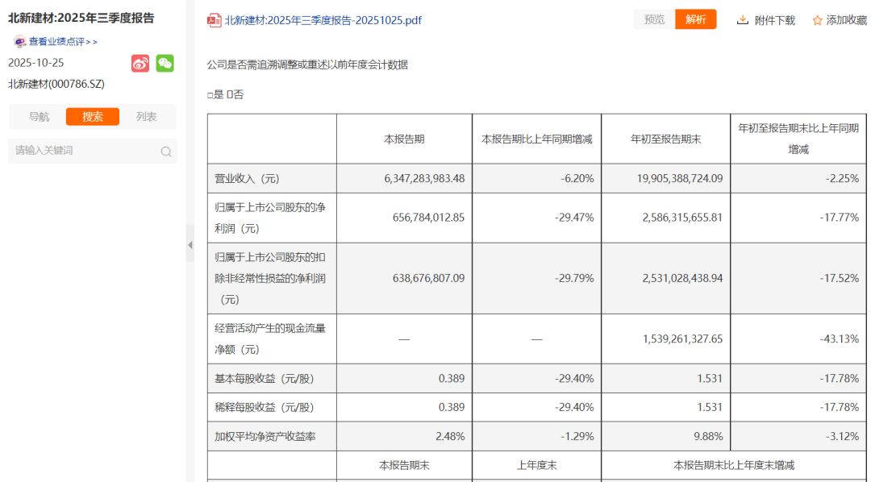This screenshot has width=871, height=482.
Task: Switch to the 搜索 tab
Action: point(93,117)
